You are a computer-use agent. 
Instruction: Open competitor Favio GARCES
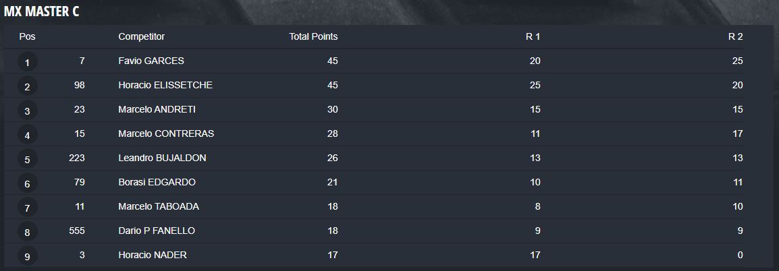tap(151, 61)
